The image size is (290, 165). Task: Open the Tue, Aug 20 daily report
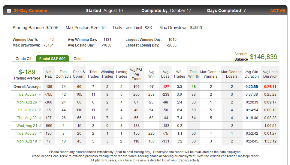[x=27, y=133]
